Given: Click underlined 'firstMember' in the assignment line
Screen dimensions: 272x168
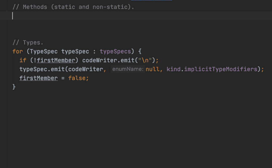Looking at the screenshot, I should pos(39,78).
